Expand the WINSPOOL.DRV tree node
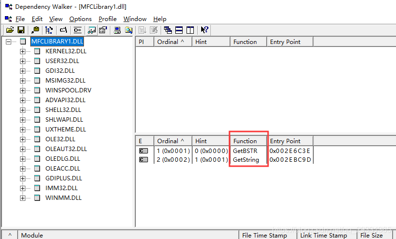The image size is (396, 239). [23, 90]
